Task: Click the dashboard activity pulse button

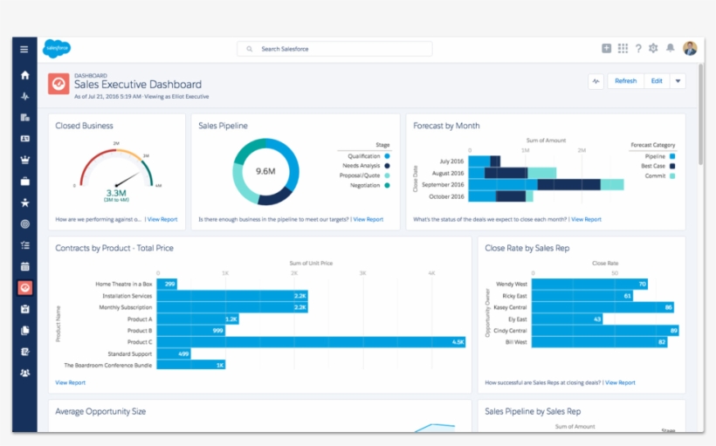Action: click(596, 81)
